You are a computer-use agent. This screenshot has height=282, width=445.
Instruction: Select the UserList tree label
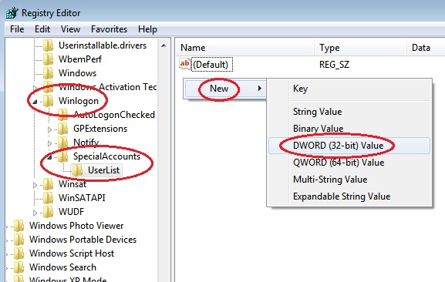[103, 170]
